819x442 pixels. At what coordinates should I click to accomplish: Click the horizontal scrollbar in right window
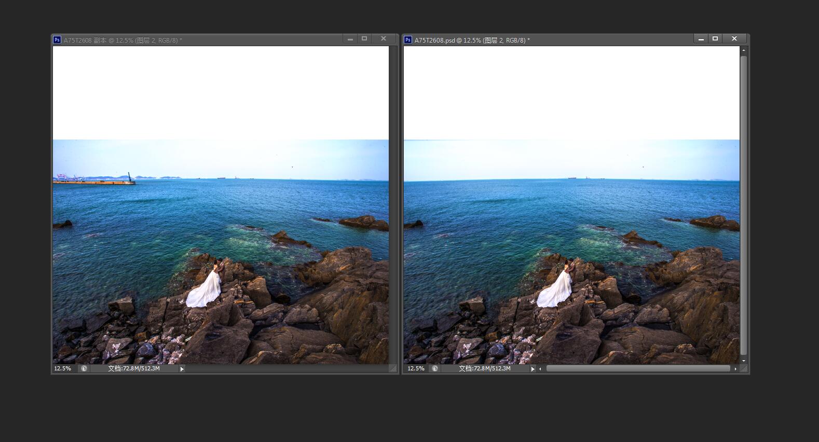[x=638, y=369]
